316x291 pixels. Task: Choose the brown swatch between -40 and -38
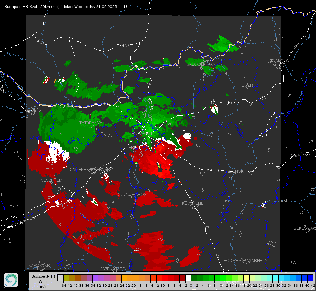click(x=78, y=277)
